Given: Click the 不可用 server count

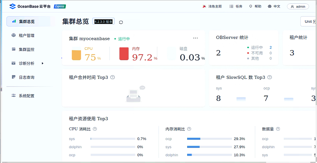Looking at the screenshot, I should point(271,53).
